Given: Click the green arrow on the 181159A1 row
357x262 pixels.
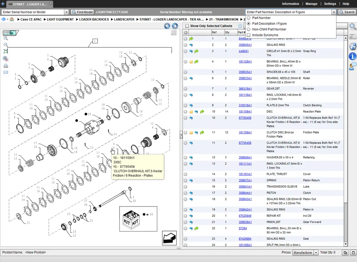Looking at the screenshot, I should pos(202,112).
